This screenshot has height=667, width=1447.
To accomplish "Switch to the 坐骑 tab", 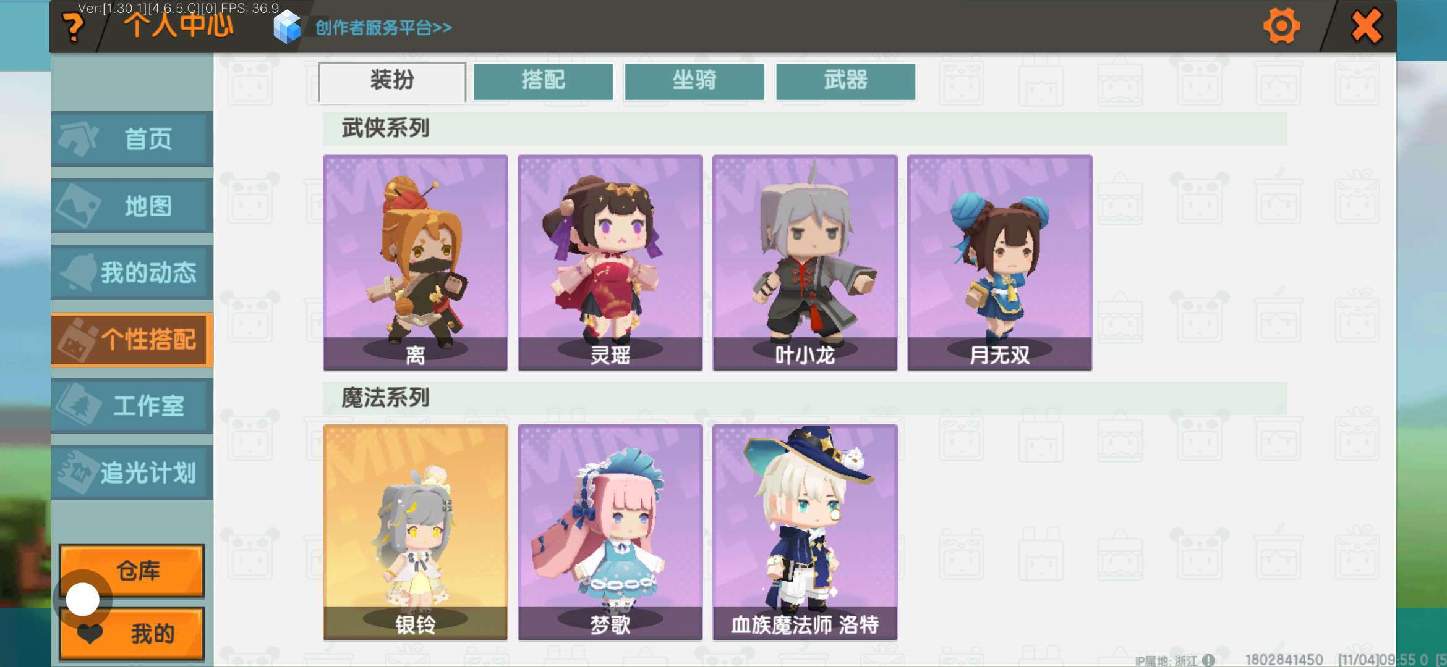I will pos(694,81).
